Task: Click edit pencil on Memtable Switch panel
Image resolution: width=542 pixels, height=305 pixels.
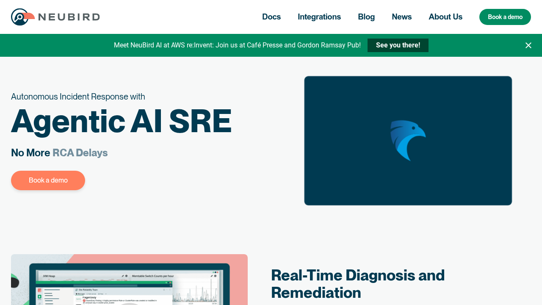Action: pos(212,276)
